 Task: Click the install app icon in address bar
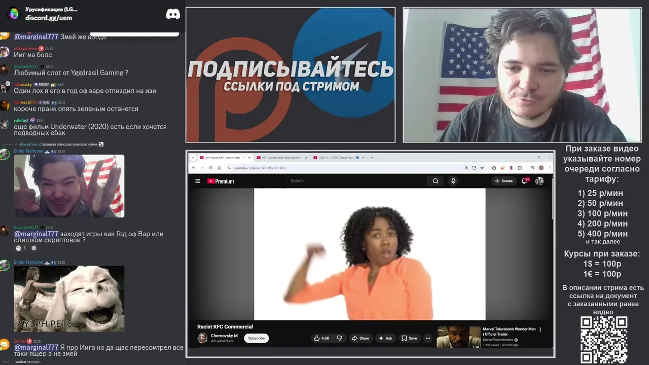474,168
